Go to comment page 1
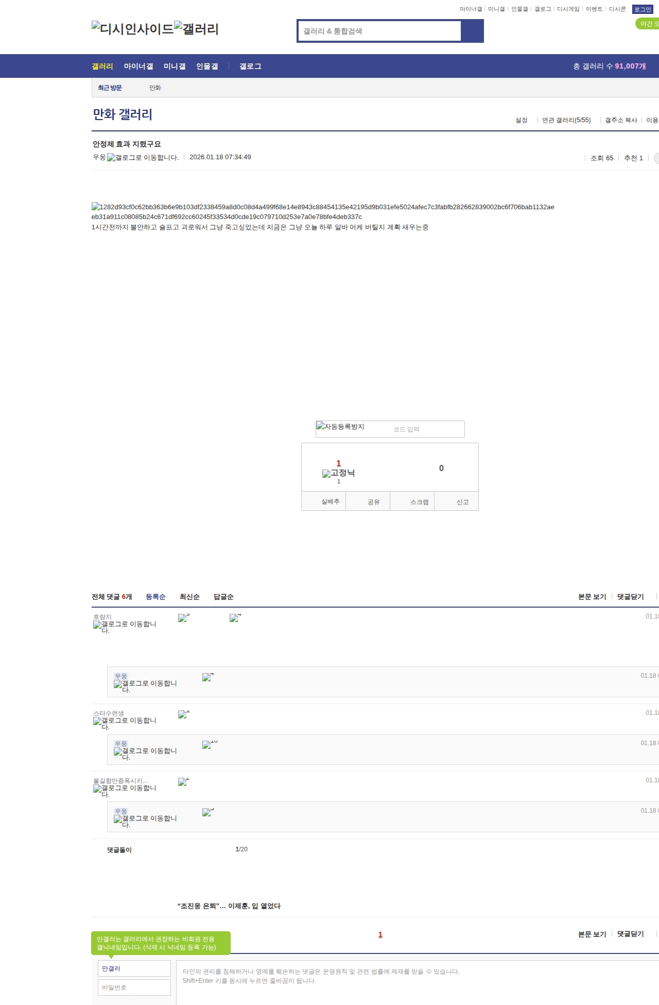 [380, 934]
